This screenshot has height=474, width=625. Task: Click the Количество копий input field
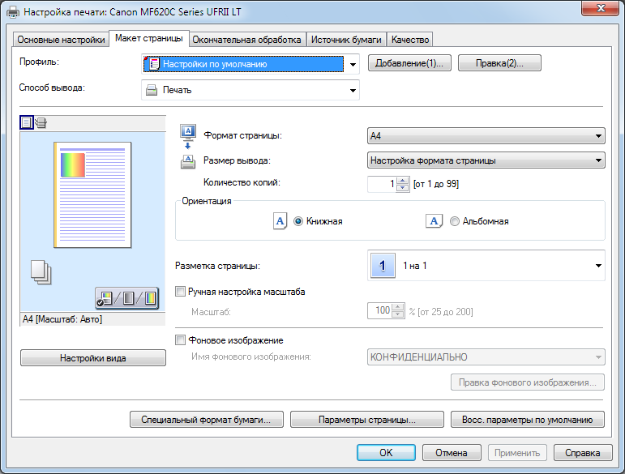(x=383, y=184)
